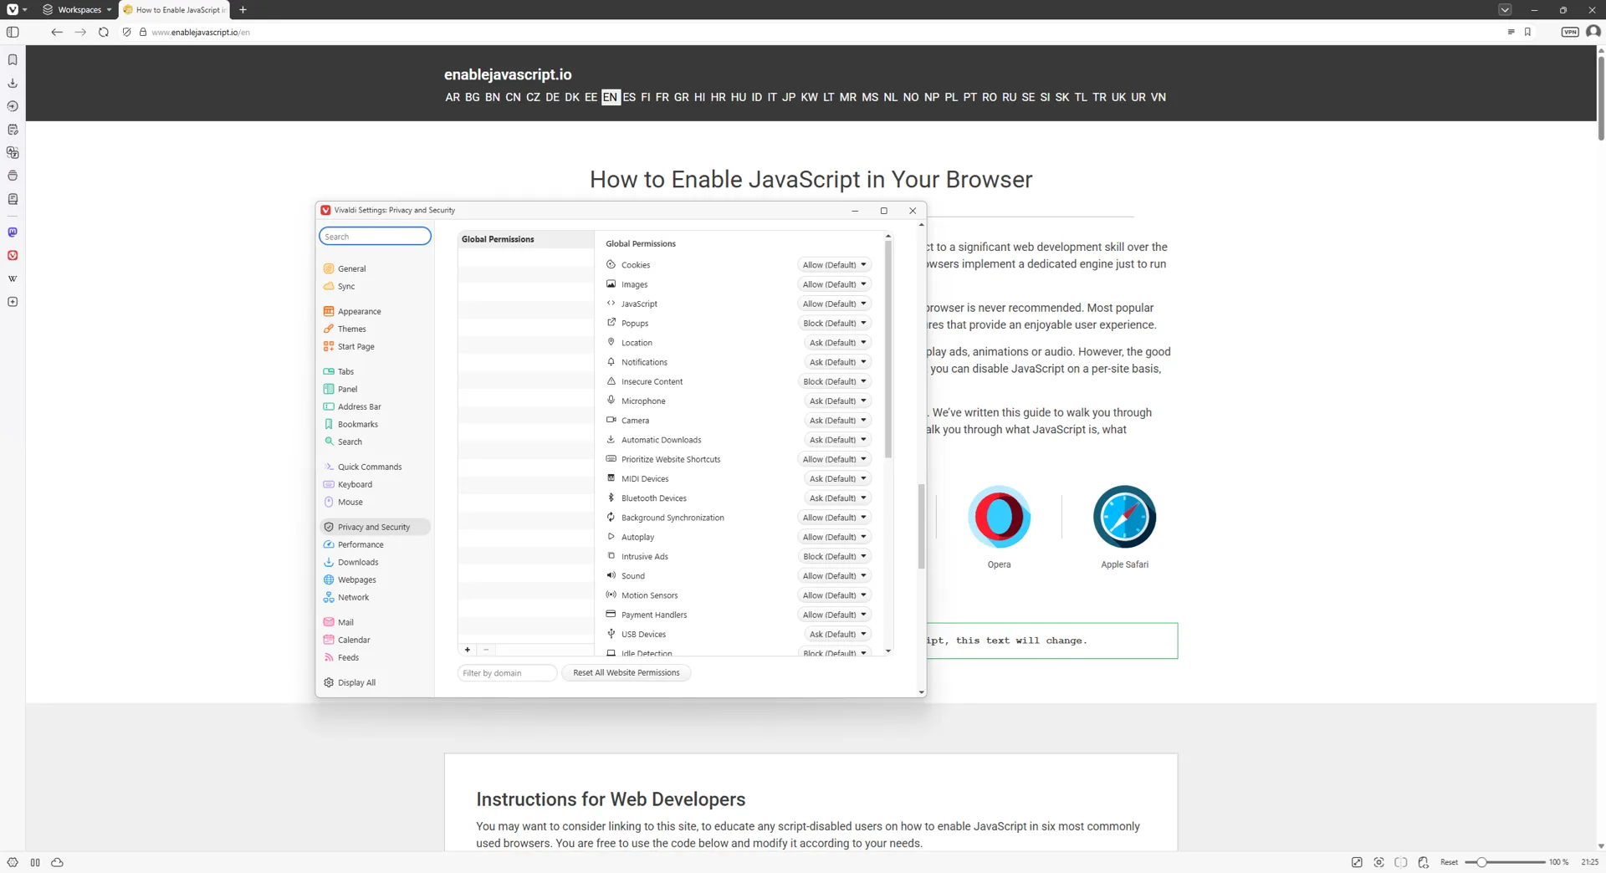
Task: Toggle the VPN icon in address bar
Action: [1570, 32]
